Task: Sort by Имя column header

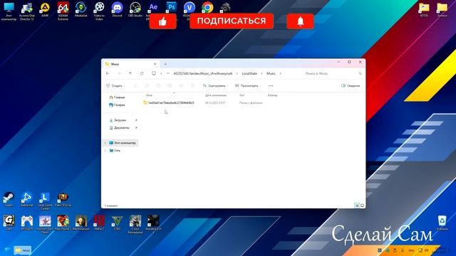Action: pos(149,95)
